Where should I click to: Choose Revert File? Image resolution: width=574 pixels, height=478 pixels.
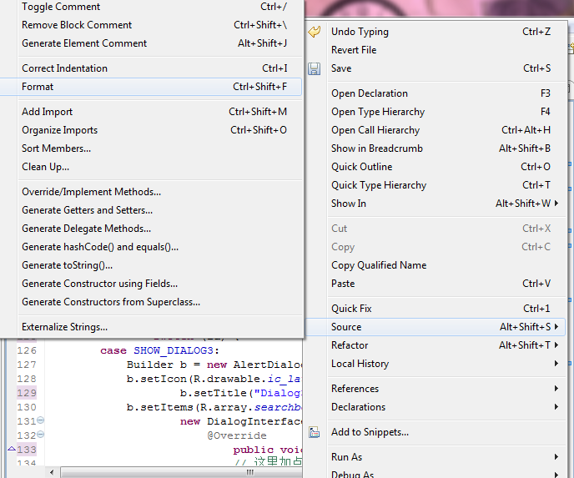[436, 50]
